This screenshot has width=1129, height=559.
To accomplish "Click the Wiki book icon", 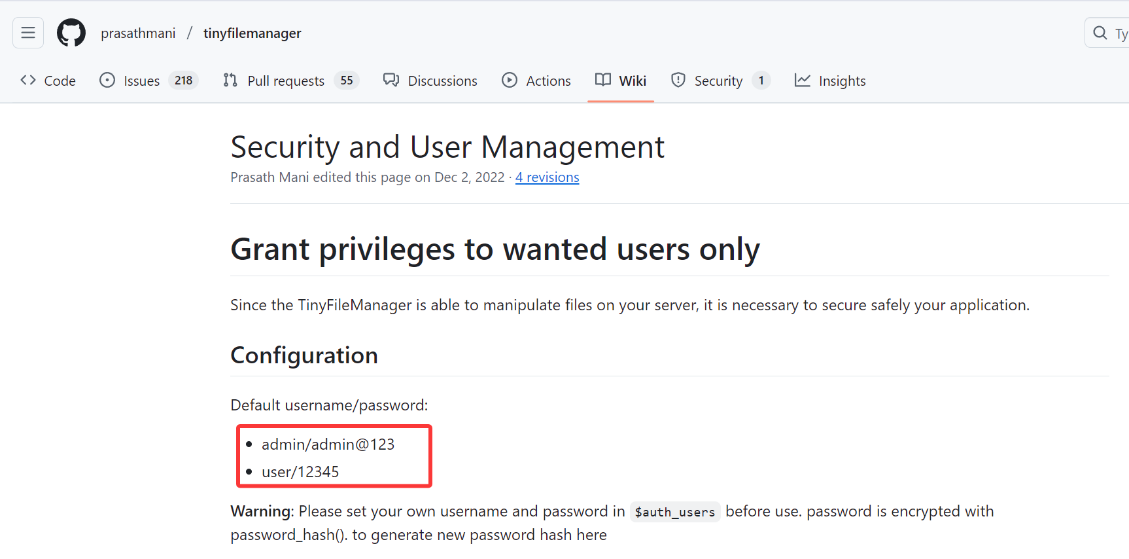I will 603,80.
